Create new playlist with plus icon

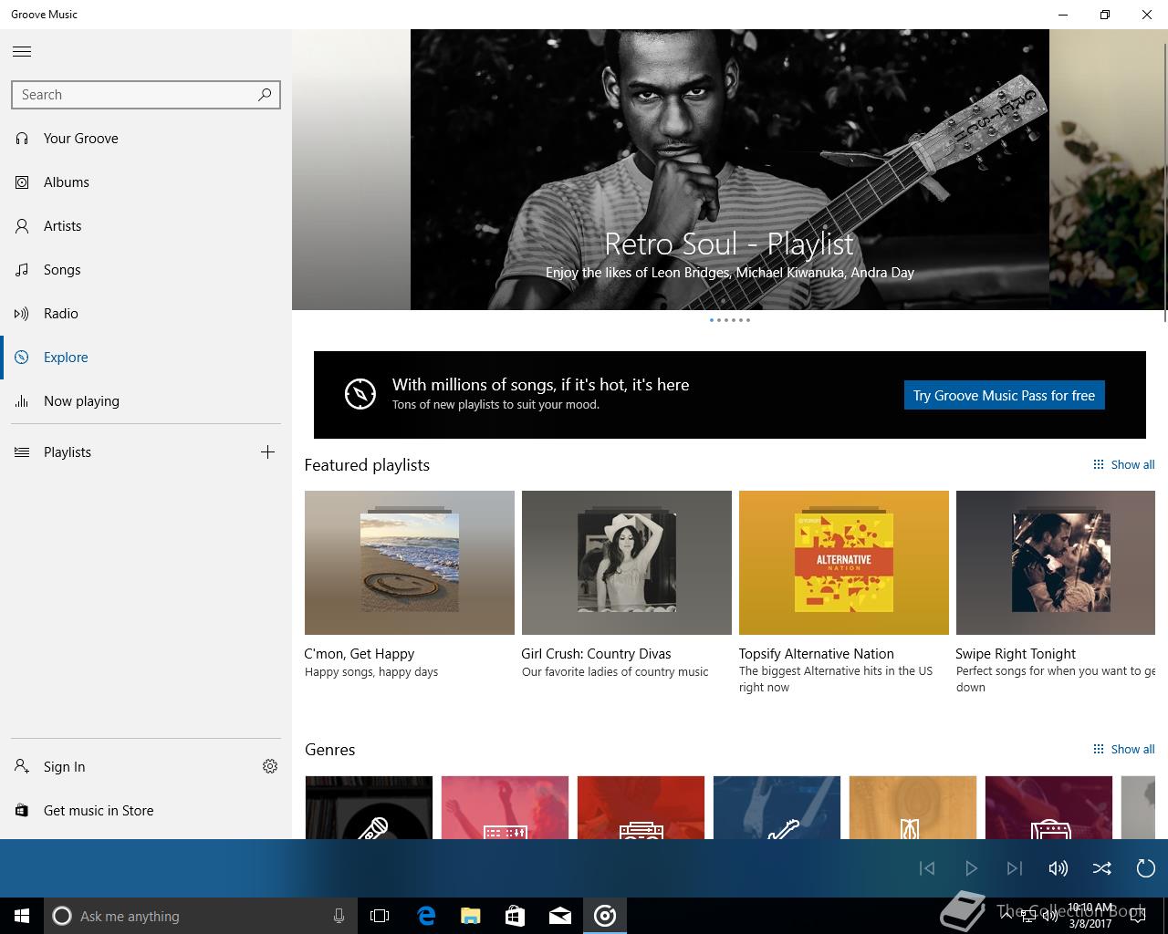tap(267, 452)
